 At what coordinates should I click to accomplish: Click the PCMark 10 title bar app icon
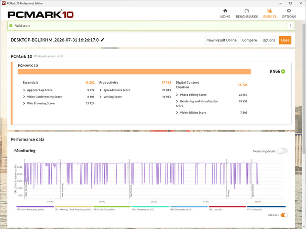click(3, 3)
